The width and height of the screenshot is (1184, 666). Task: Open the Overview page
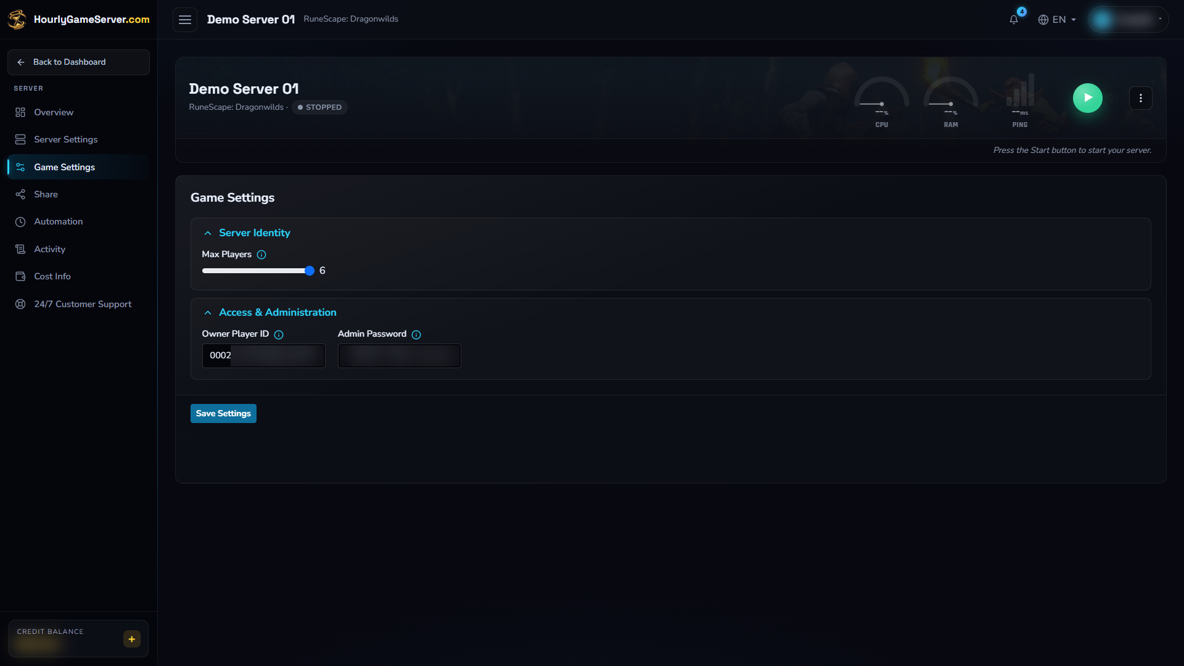(78, 112)
